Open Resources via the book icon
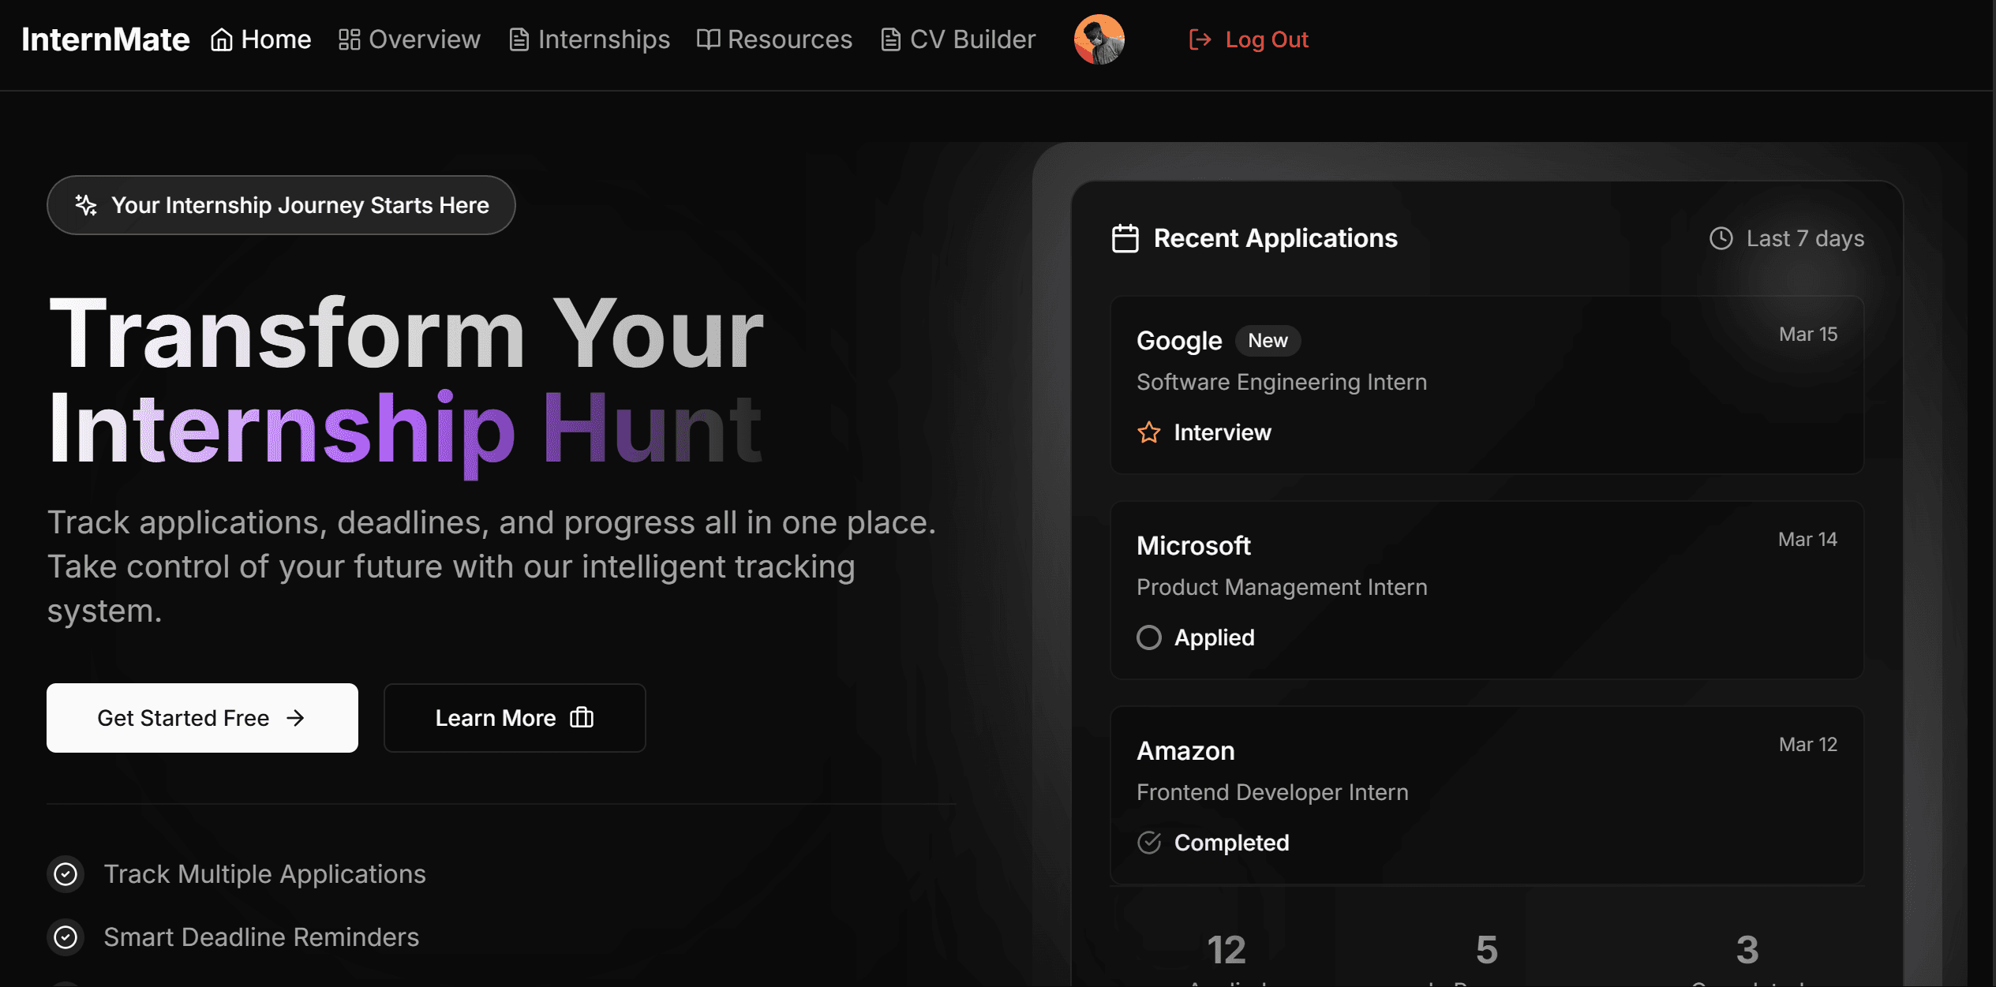This screenshot has width=1996, height=987. (x=708, y=39)
